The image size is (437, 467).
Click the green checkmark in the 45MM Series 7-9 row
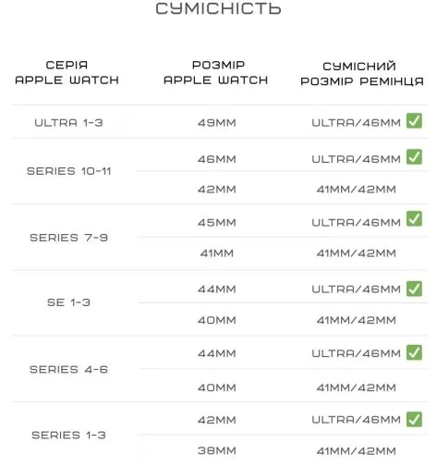coord(414,219)
